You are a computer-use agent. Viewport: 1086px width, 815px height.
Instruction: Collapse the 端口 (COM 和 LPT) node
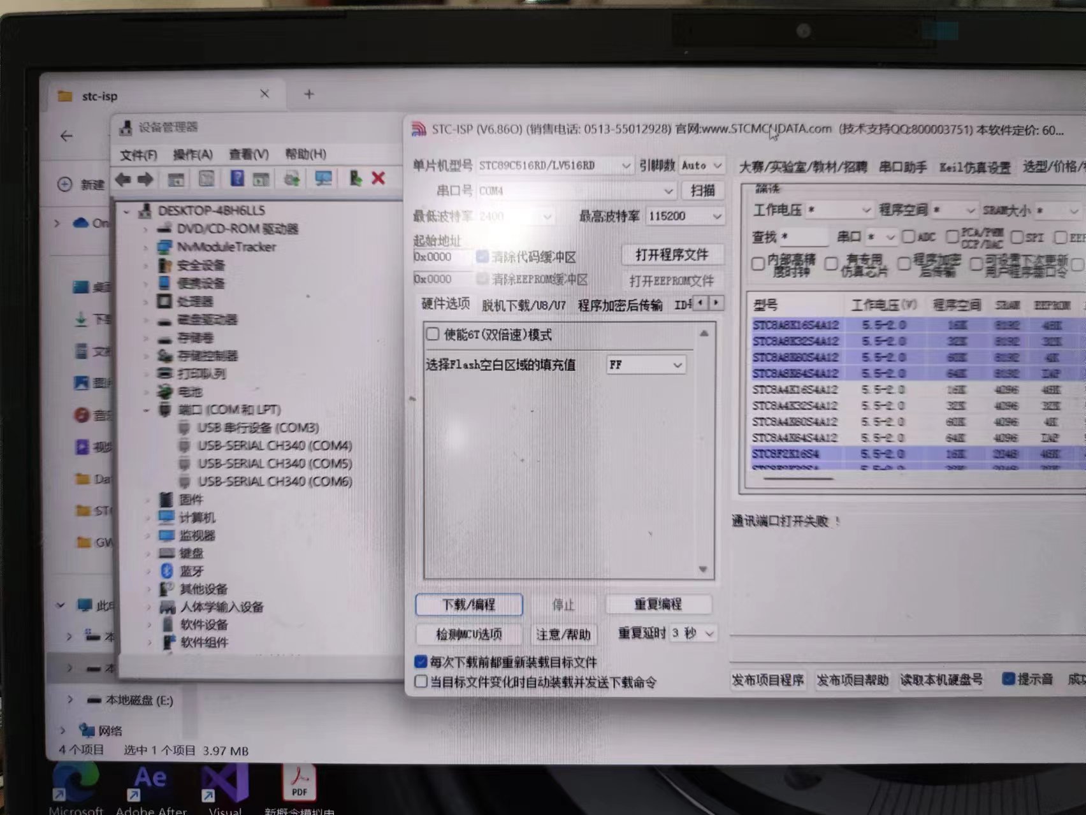pyautogui.click(x=146, y=410)
